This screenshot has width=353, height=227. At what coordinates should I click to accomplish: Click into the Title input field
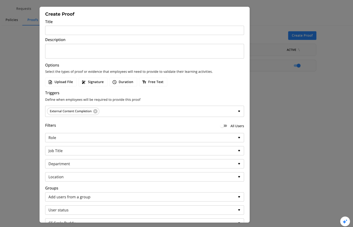(x=144, y=30)
